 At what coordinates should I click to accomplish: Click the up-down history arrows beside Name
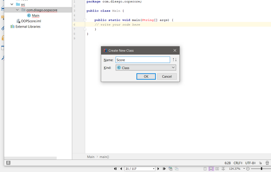click(x=174, y=60)
